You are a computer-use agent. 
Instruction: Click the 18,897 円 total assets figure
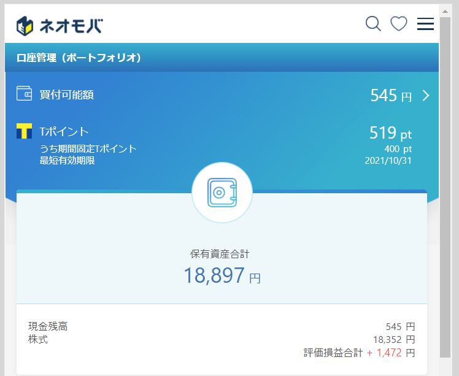click(x=222, y=275)
